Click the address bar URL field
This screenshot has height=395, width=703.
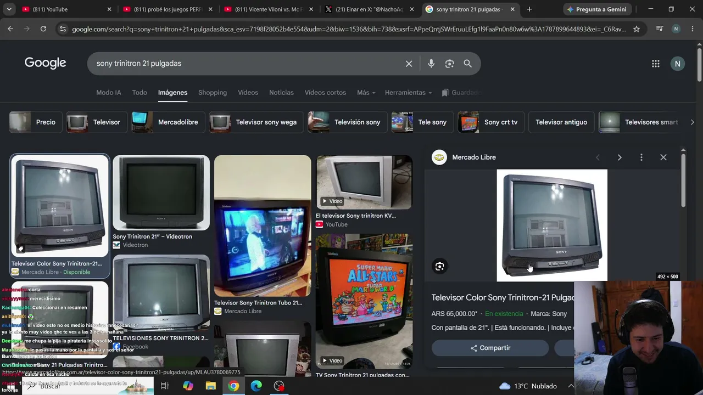(x=349, y=29)
